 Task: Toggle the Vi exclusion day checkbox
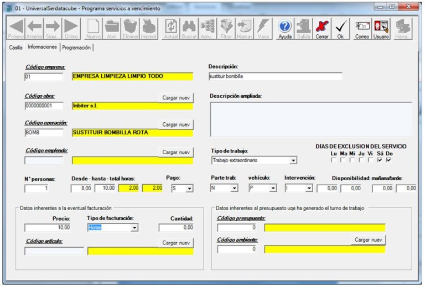371,160
